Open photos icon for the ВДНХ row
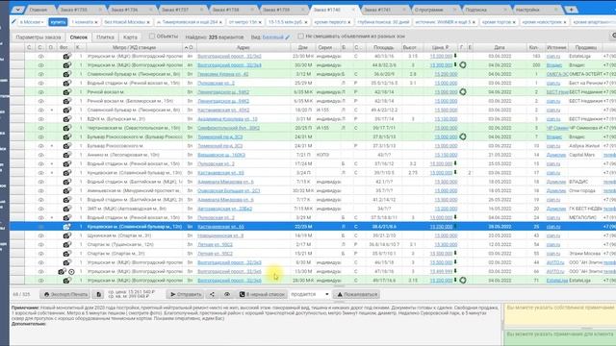The image size is (616, 346). pos(66,118)
